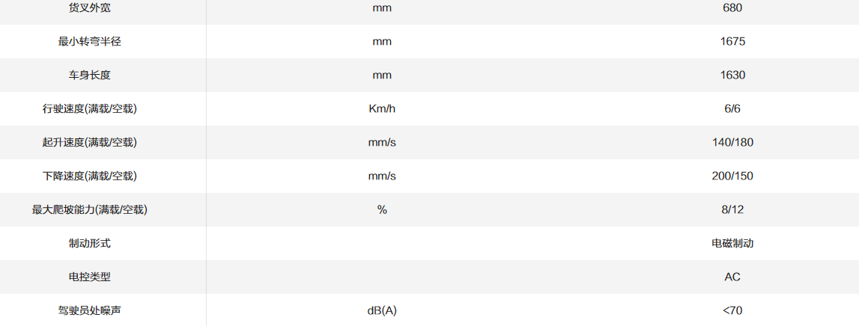Viewport: 859px width, 326px height.
Task: Click the 电磁制动 brake type value
Action: pos(732,244)
